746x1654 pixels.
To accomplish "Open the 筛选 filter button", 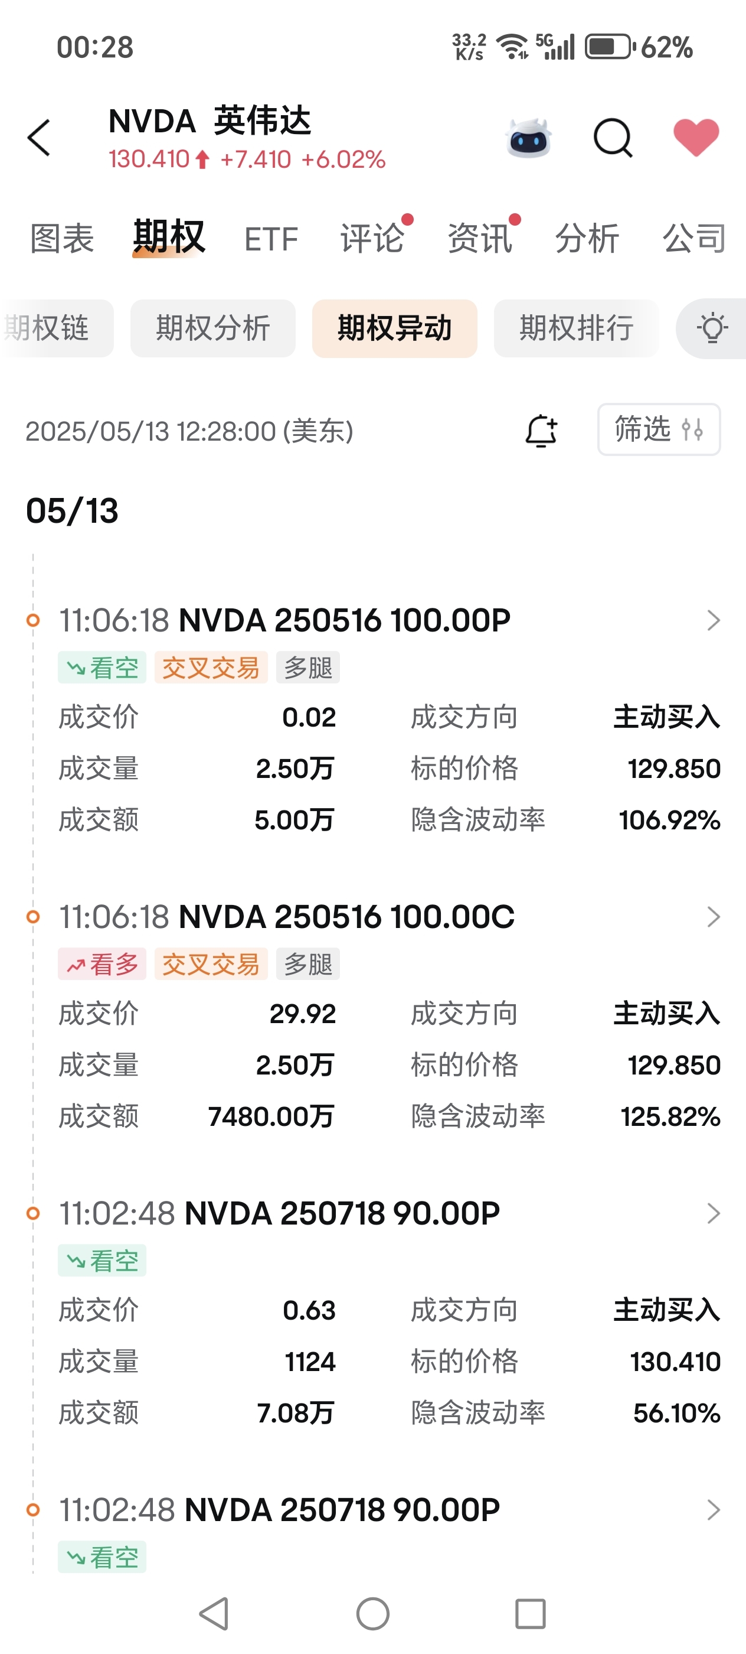I will (x=659, y=429).
